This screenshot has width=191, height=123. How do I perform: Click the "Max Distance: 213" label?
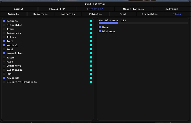coord(112,21)
